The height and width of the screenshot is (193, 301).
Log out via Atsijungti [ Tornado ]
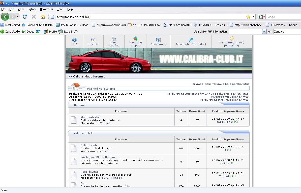pos(191,44)
